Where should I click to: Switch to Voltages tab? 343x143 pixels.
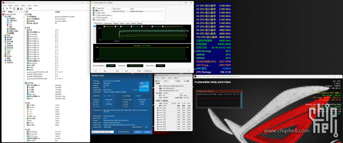click(x=116, y=23)
